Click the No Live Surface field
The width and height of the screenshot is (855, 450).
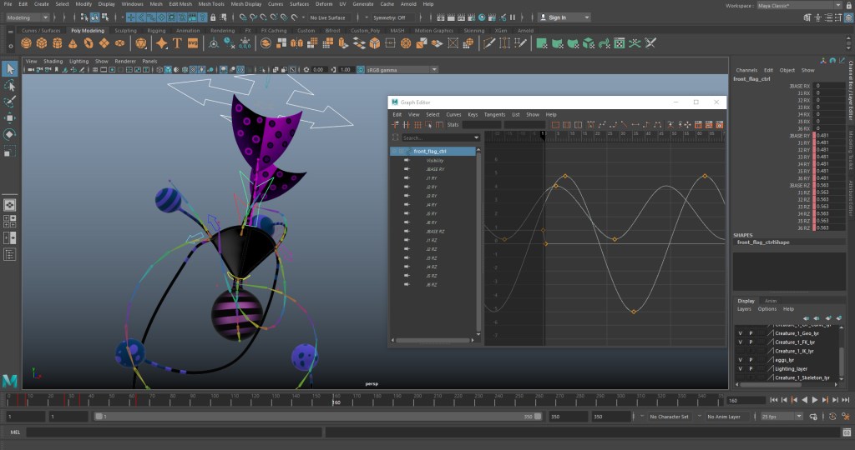(328, 17)
